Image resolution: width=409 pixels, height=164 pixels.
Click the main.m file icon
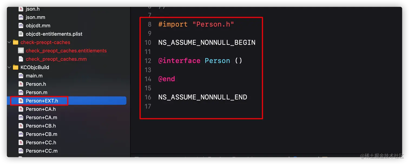[21, 76]
